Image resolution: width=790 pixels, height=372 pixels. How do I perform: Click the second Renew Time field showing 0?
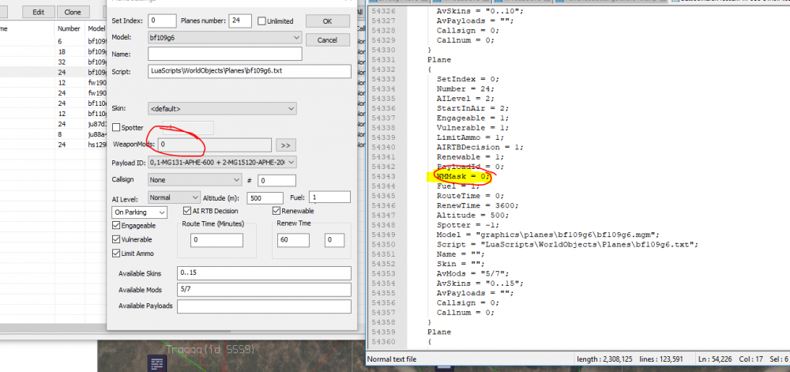click(334, 240)
